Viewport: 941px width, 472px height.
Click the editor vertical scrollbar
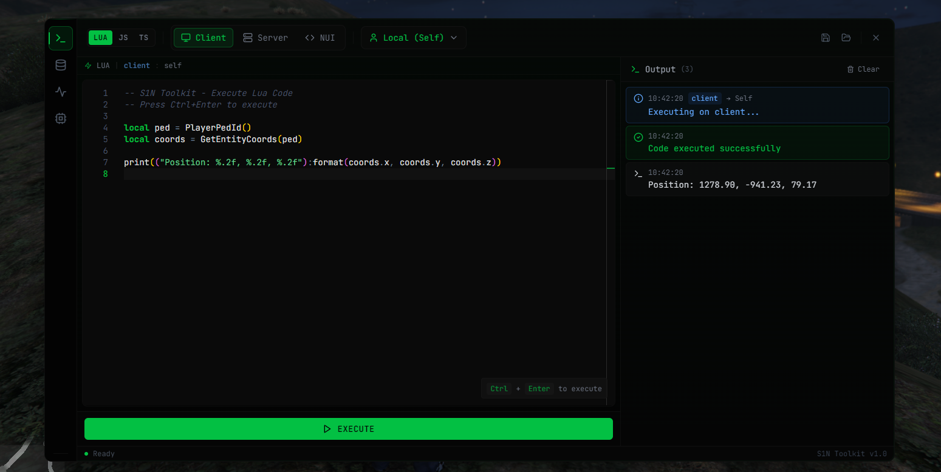point(611,243)
